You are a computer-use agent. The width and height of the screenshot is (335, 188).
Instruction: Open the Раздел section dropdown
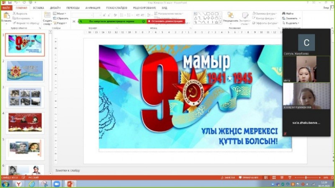pyautogui.click(x=60, y=23)
